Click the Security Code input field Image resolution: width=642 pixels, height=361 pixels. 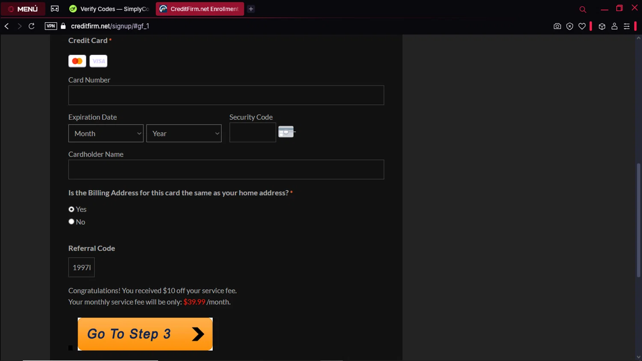(x=253, y=132)
